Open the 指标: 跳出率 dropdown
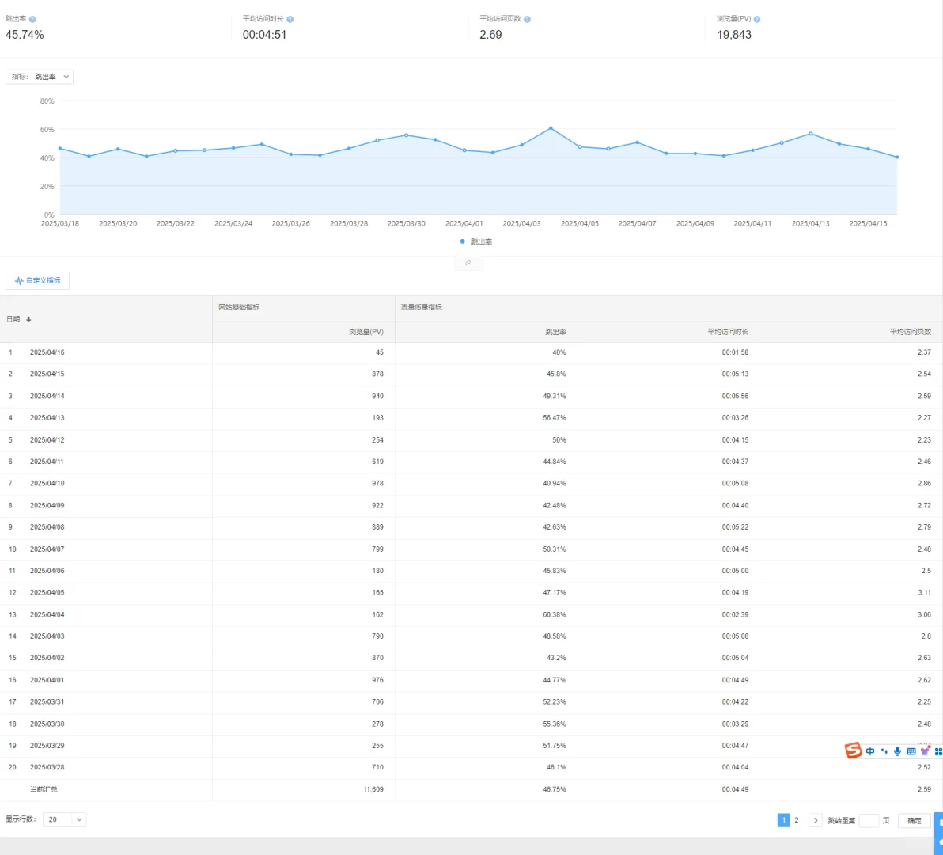This screenshot has width=943, height=855. click(x=40, y=77)
